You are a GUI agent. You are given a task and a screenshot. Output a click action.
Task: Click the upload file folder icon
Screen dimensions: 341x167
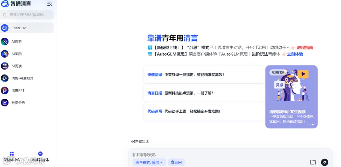pos(313,162)
